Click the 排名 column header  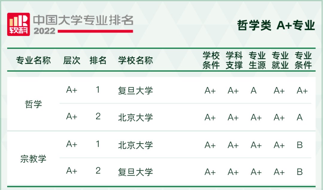pos(98,60)
